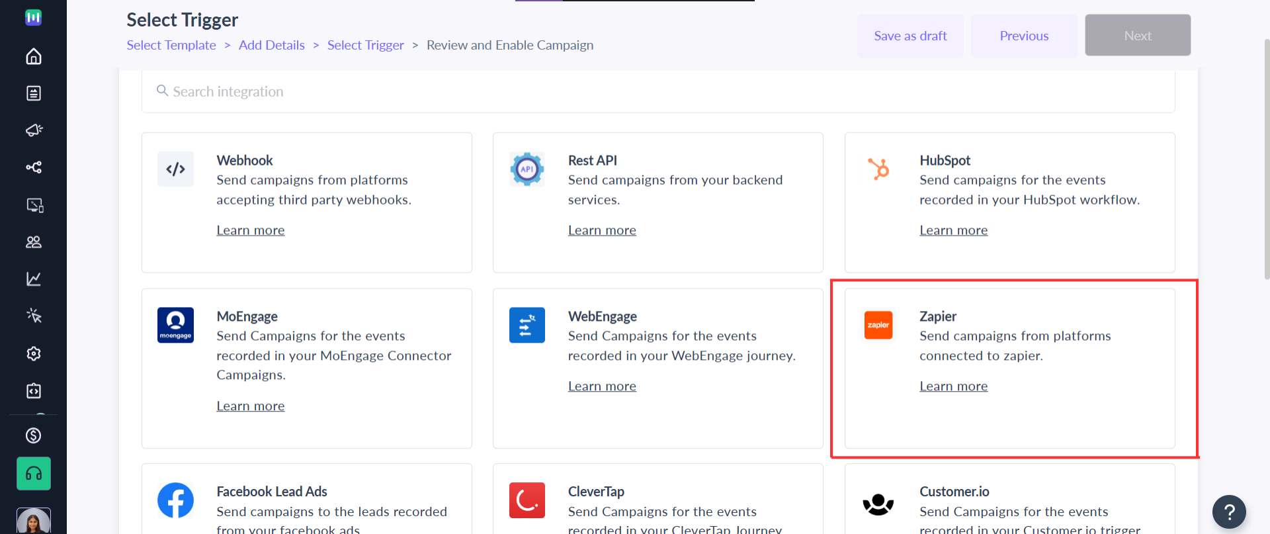
Task: Open the help question mark button
Action: [x=1229, y=512]
